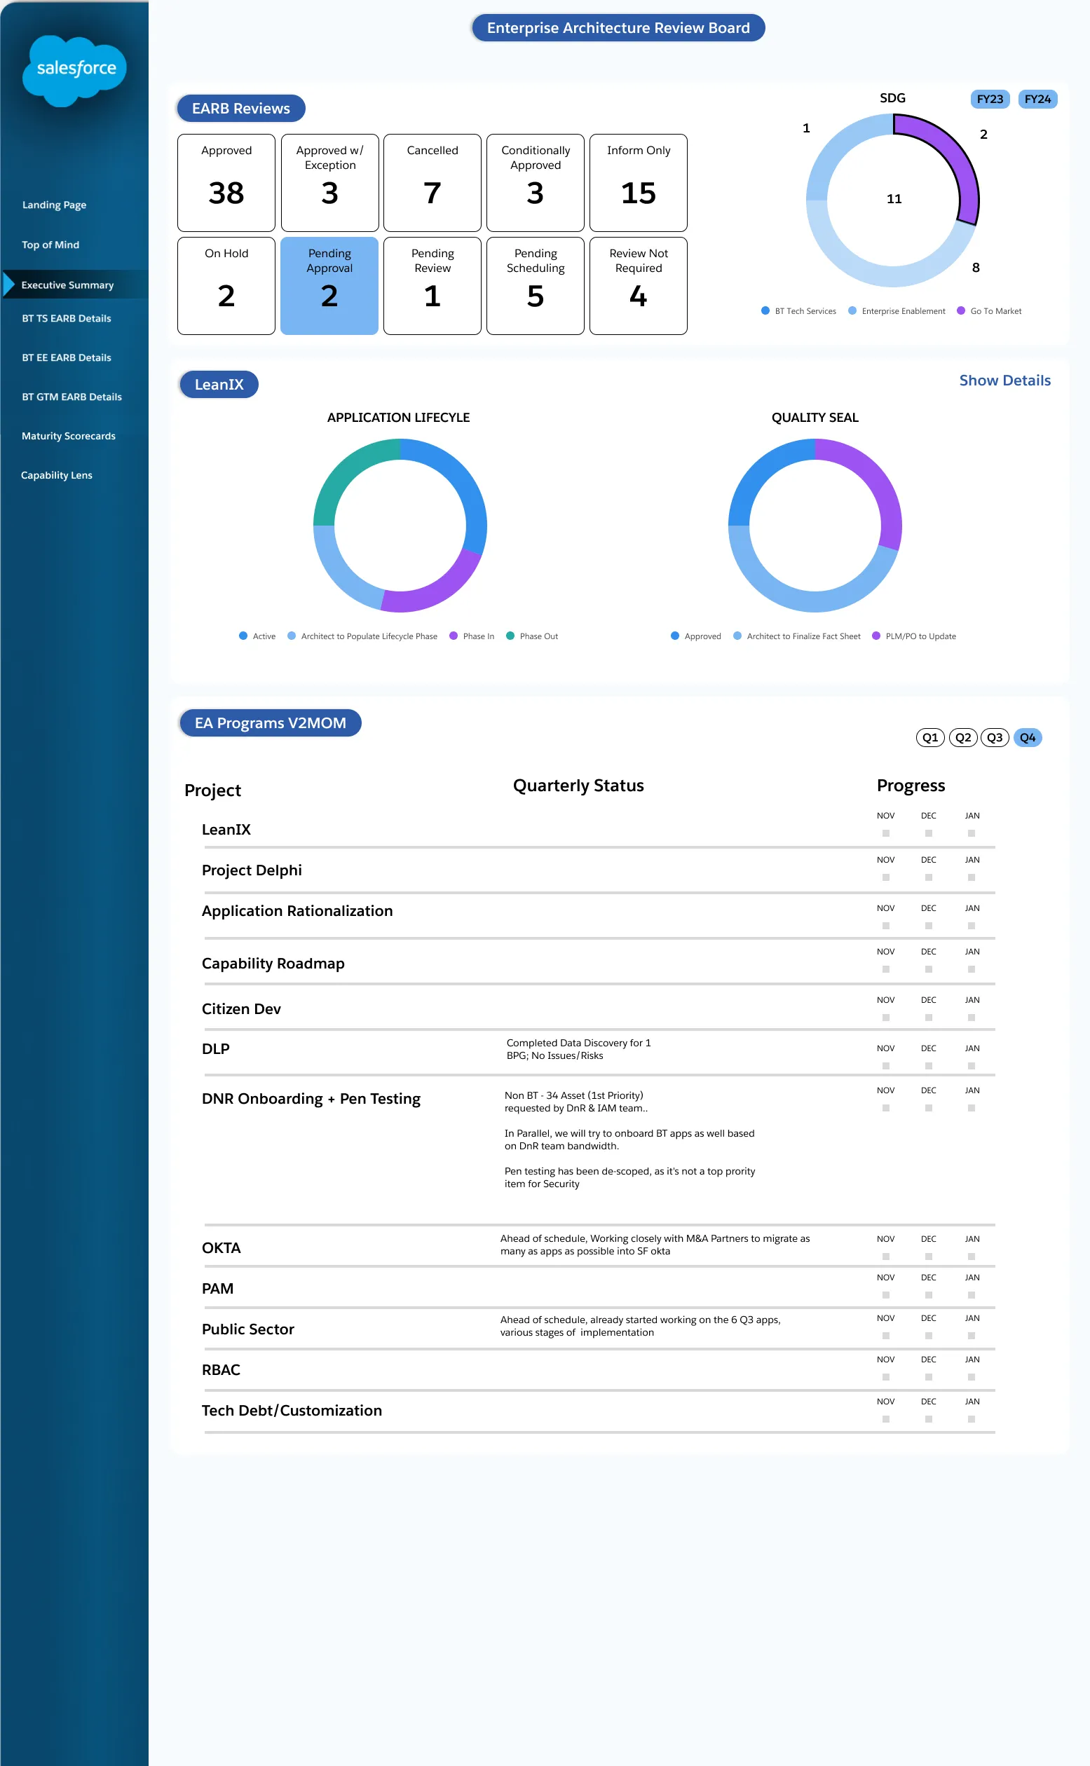Toggle Active lifecycle legend entry

coord(257,636)
